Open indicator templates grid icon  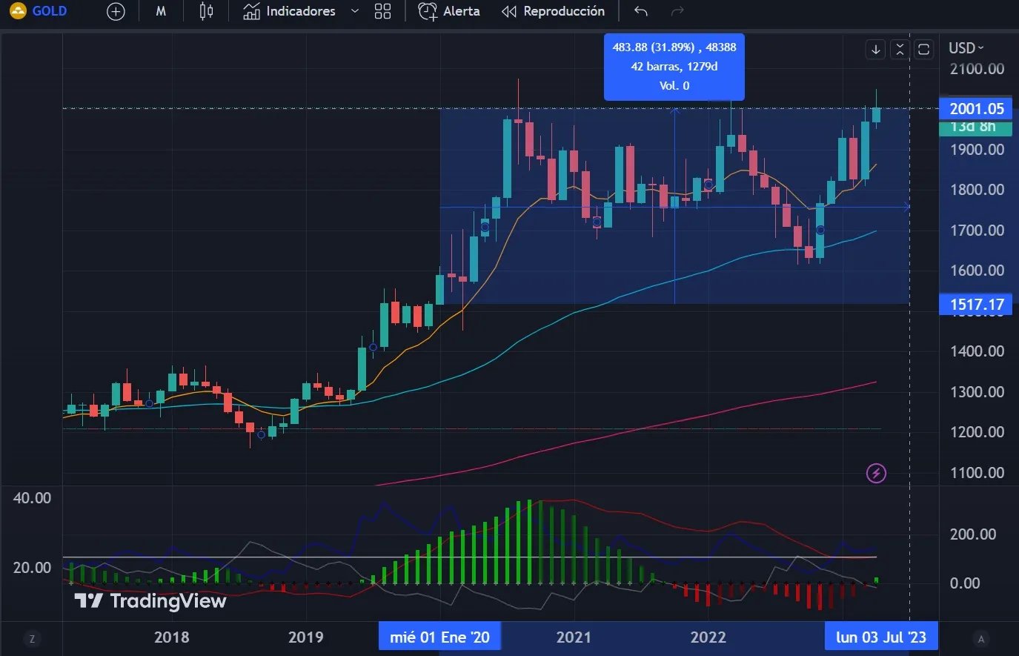382,11
